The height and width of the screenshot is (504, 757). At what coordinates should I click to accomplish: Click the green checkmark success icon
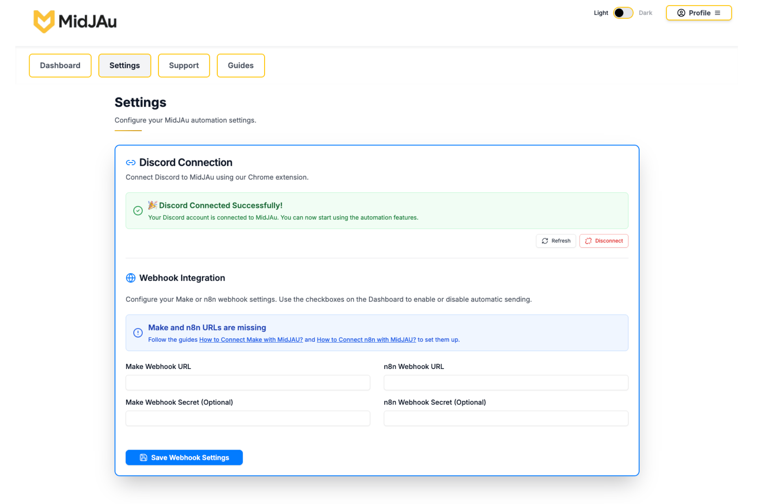coord(138,211)
